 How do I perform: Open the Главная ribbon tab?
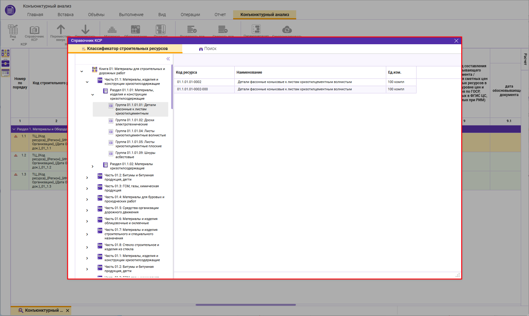click(x=35, y=15)
